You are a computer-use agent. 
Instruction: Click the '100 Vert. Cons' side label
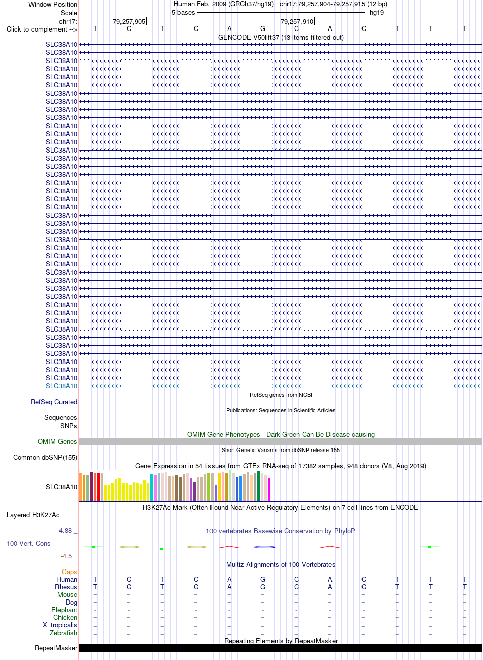(x=28, y=543)
